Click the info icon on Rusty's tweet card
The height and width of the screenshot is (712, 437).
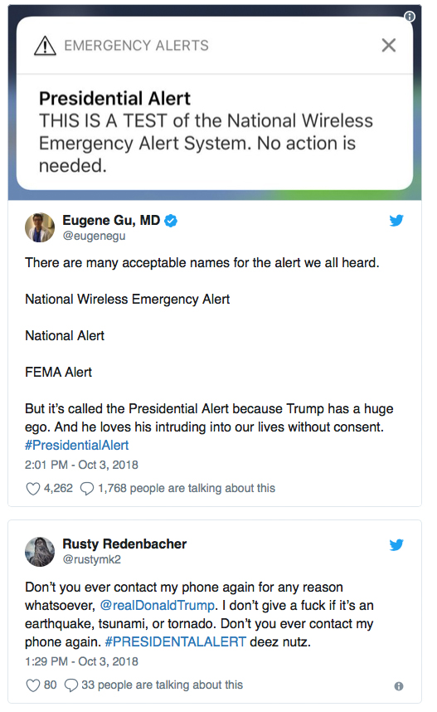coord(399,686)
